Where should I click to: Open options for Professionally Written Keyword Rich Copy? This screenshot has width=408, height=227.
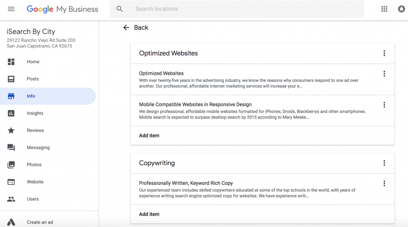[x=384, y=183]
